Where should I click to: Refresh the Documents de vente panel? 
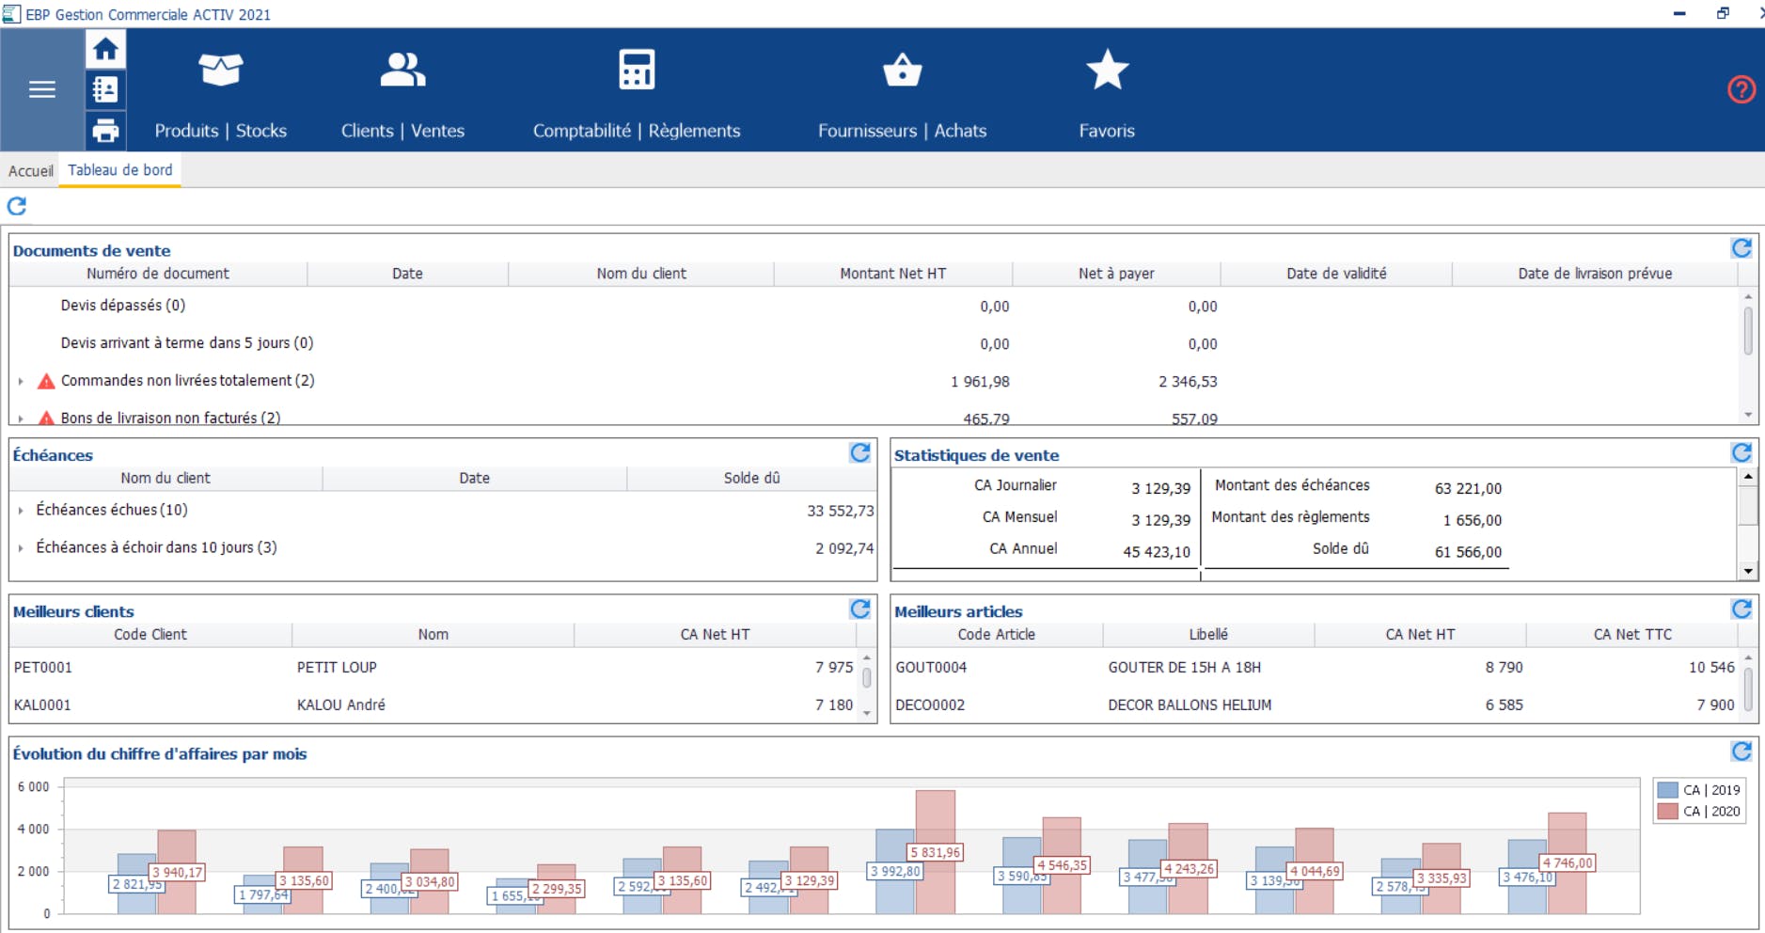click(x=1742, y=247)
